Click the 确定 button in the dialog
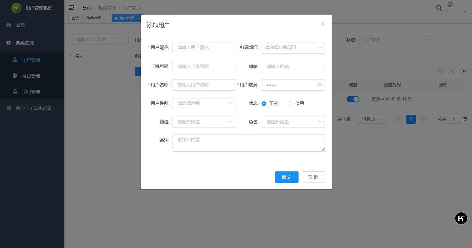This screenshot has height=248, width=472. click(287, 177)
